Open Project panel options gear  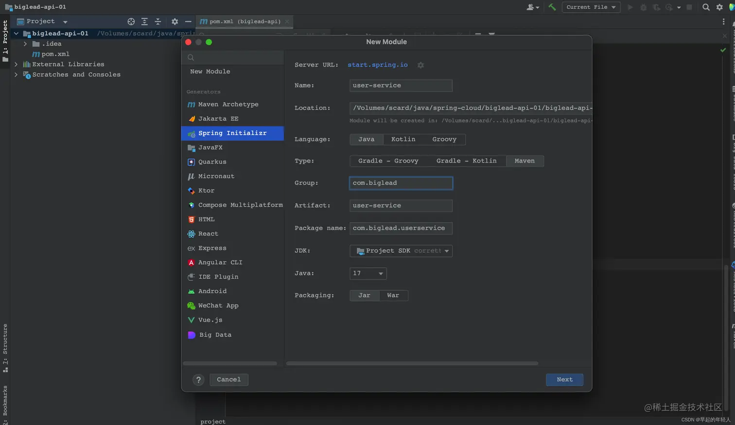175,21
